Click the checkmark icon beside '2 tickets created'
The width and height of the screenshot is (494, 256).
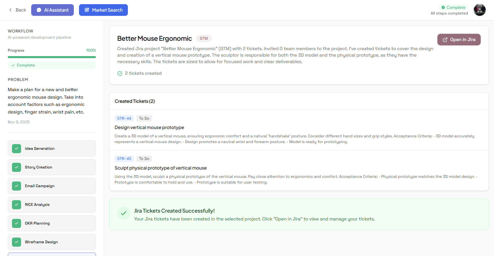[x=120, y=73]
